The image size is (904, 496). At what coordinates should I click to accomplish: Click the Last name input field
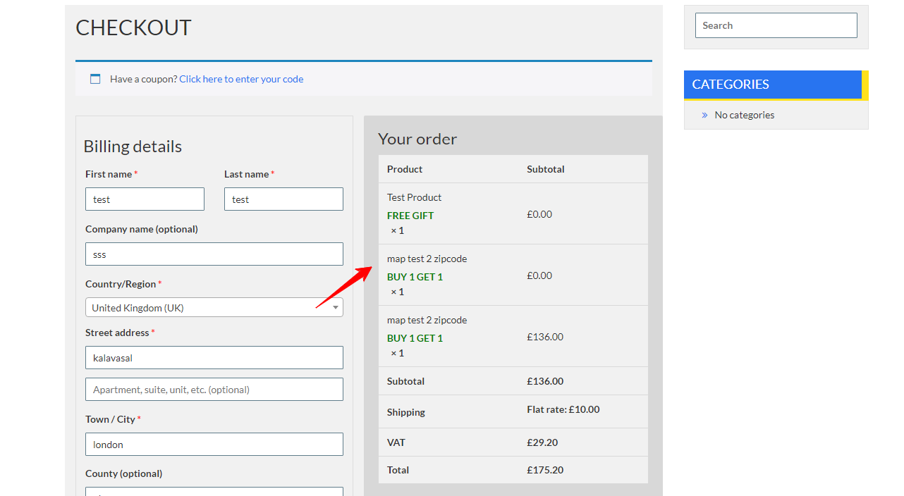click(283, 199)
